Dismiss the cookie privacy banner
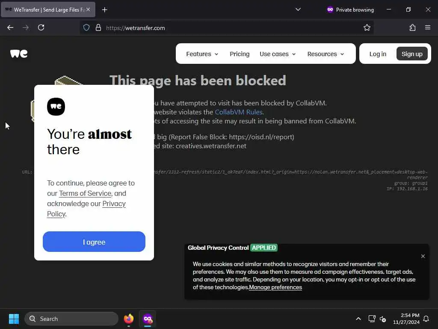Screen dimensions: 438x329 [423, 256]
